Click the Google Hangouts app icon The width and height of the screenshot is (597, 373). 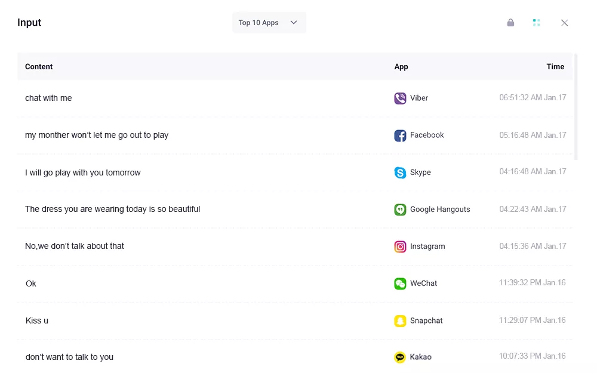[400, 209]
